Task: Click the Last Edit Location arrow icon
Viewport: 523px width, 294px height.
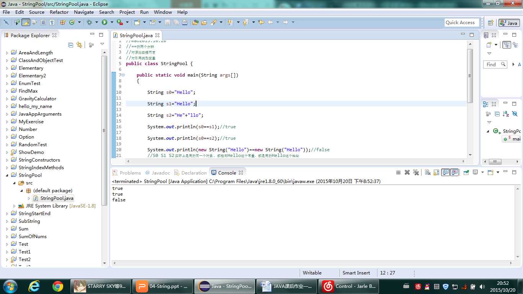Action: pos(261,22)
